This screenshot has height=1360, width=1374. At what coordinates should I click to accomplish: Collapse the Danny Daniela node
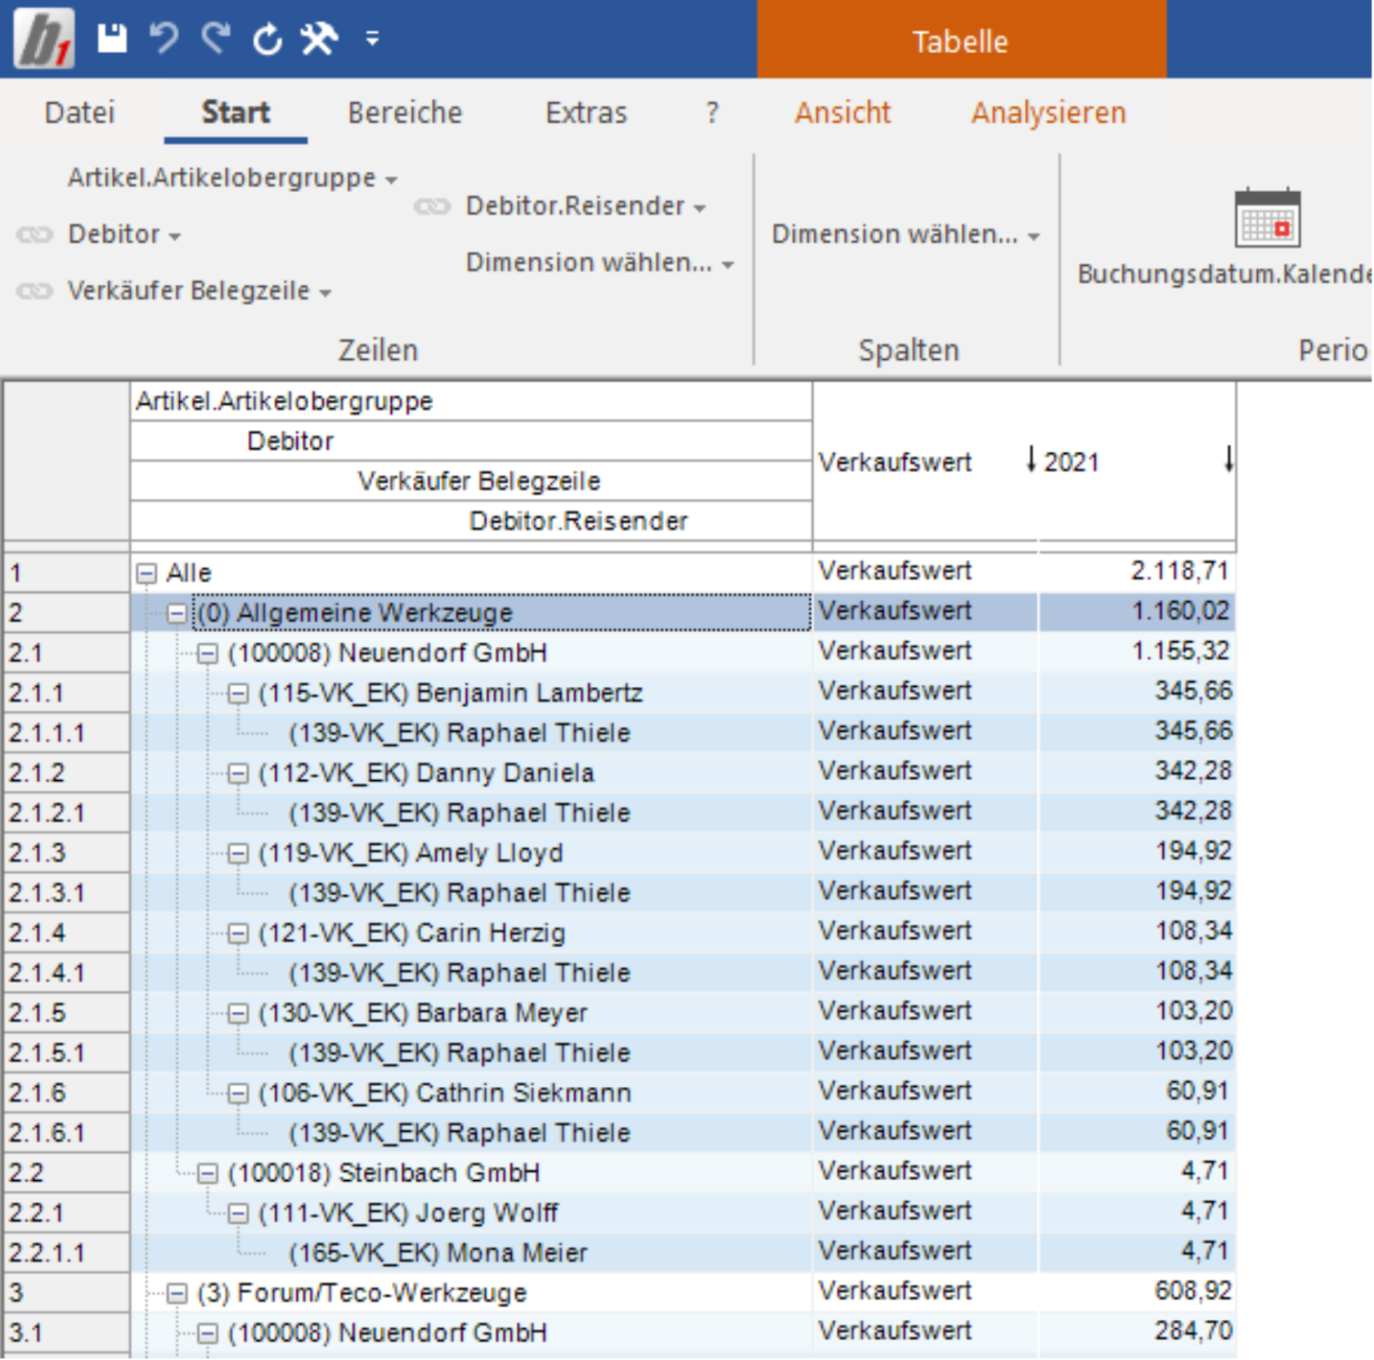tap(238, 774)
